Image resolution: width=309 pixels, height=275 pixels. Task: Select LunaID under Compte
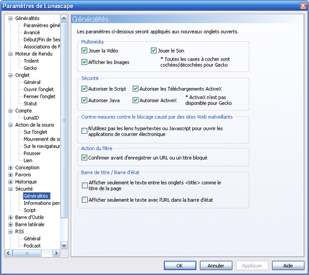[31, 118]
